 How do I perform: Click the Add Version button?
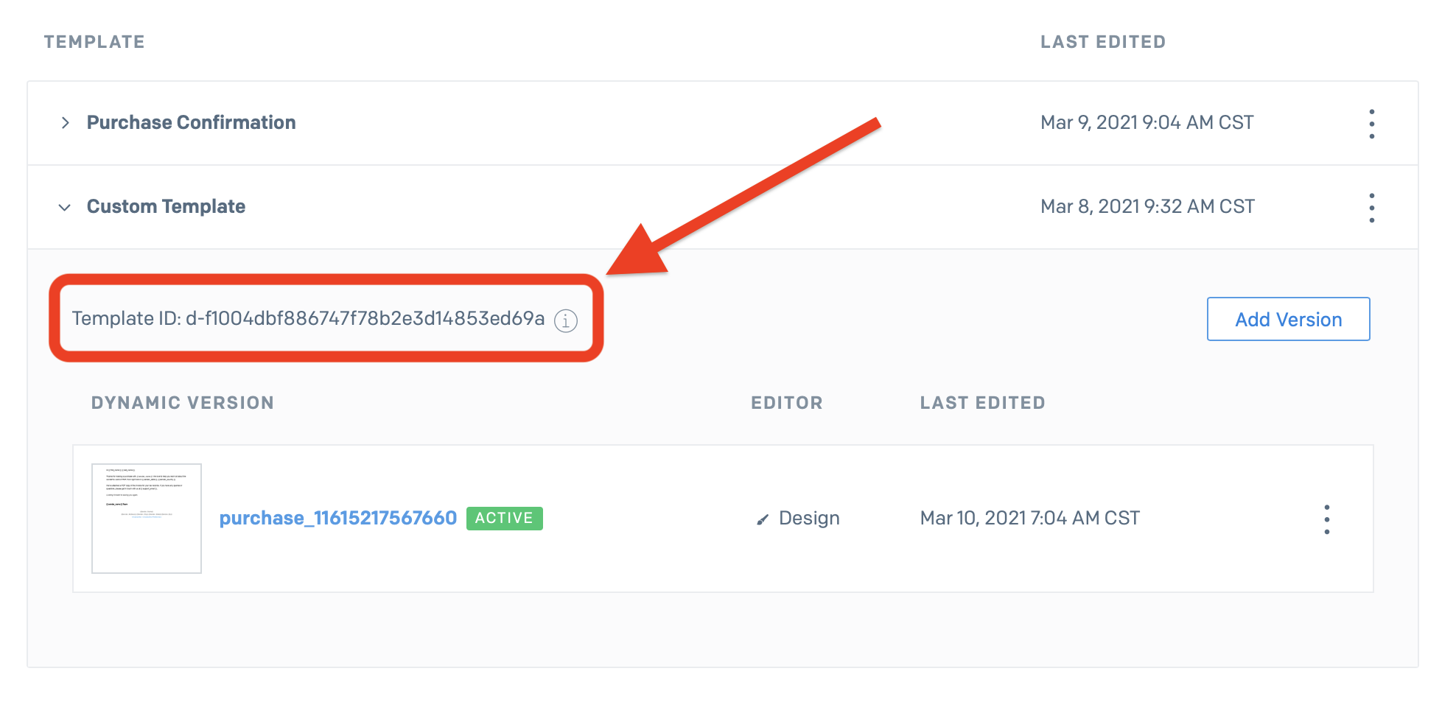[1288, 319]
